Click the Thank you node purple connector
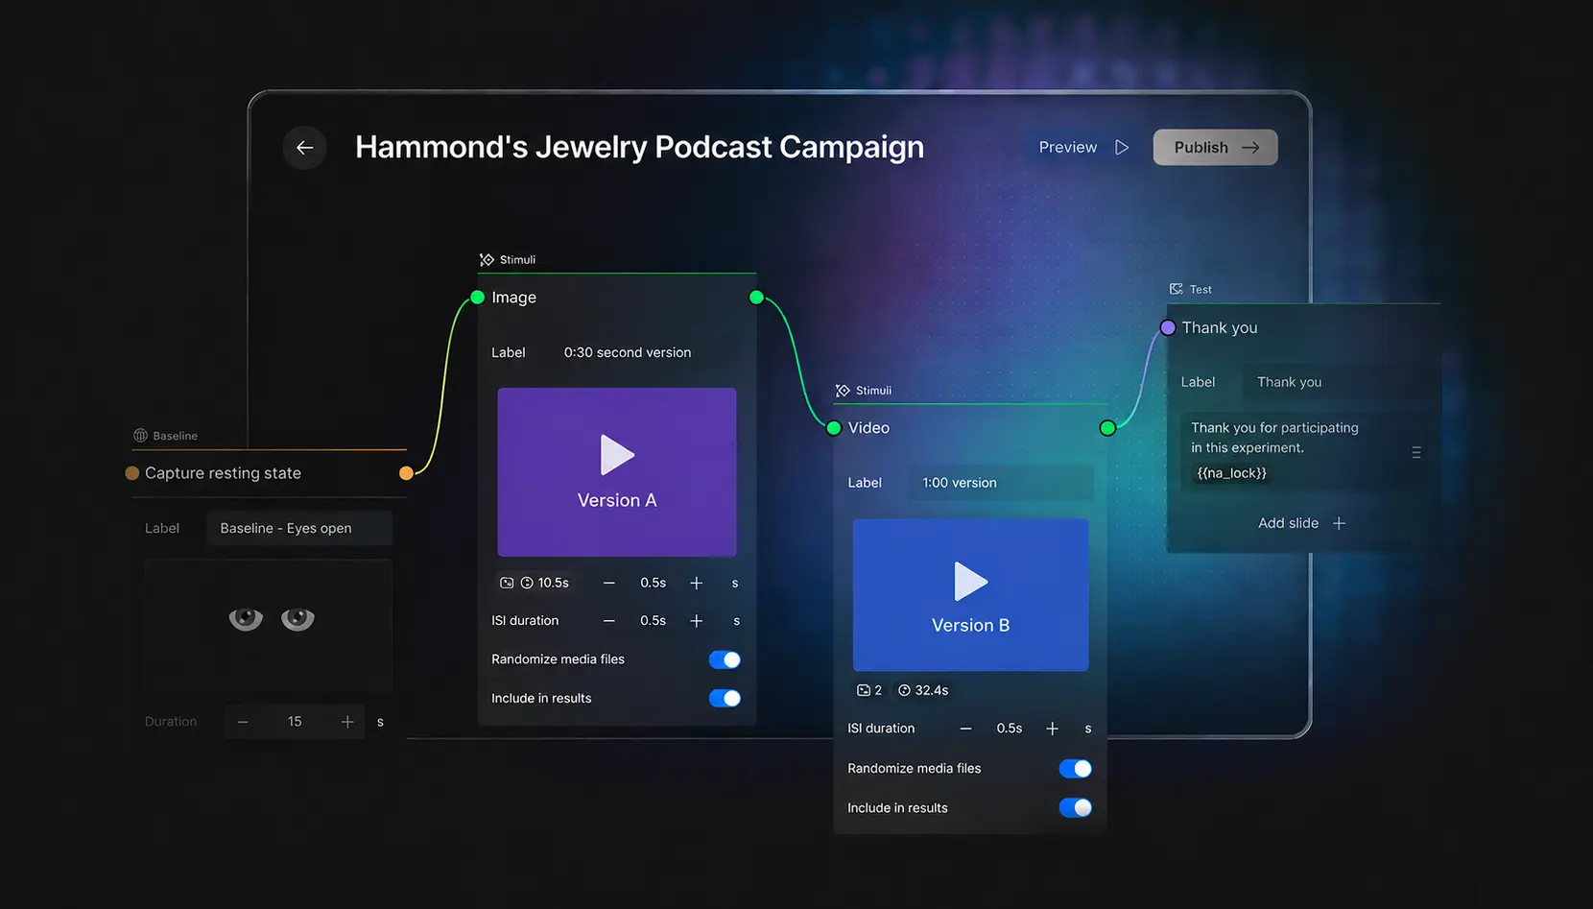Screen dimensions: 1593x909 1168,327
